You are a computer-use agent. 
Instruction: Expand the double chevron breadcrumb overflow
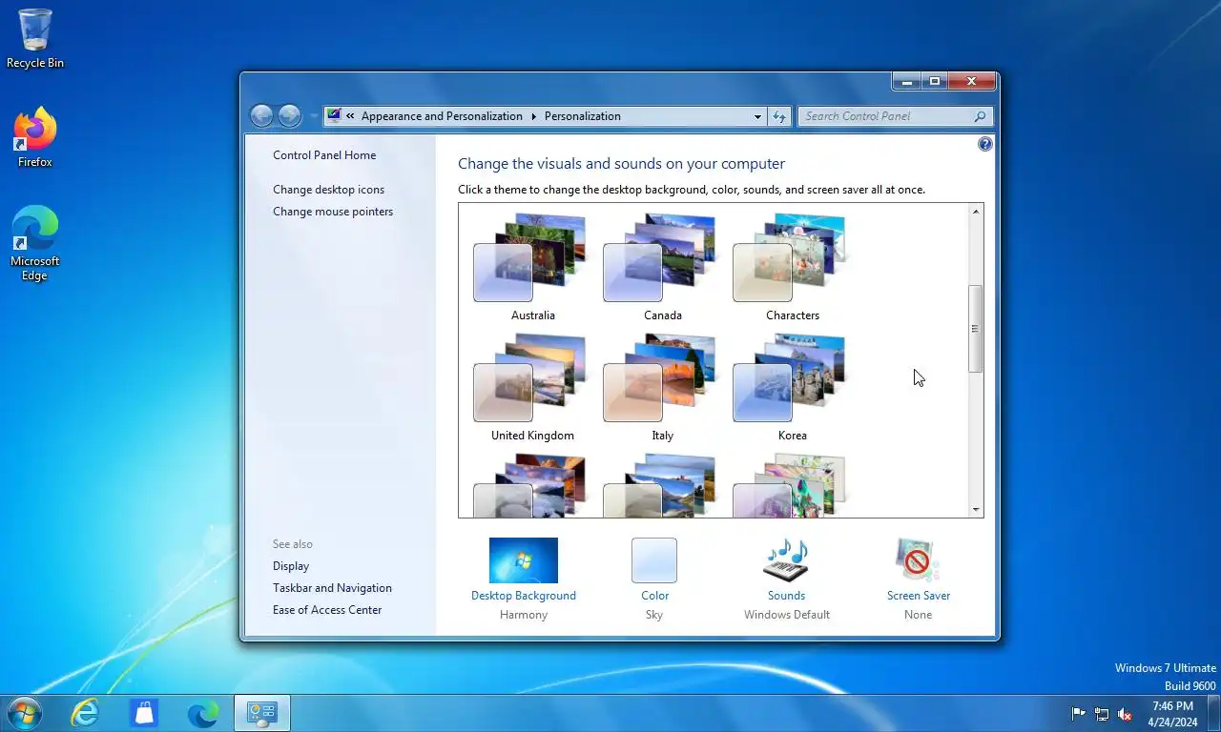coord(350,116)
